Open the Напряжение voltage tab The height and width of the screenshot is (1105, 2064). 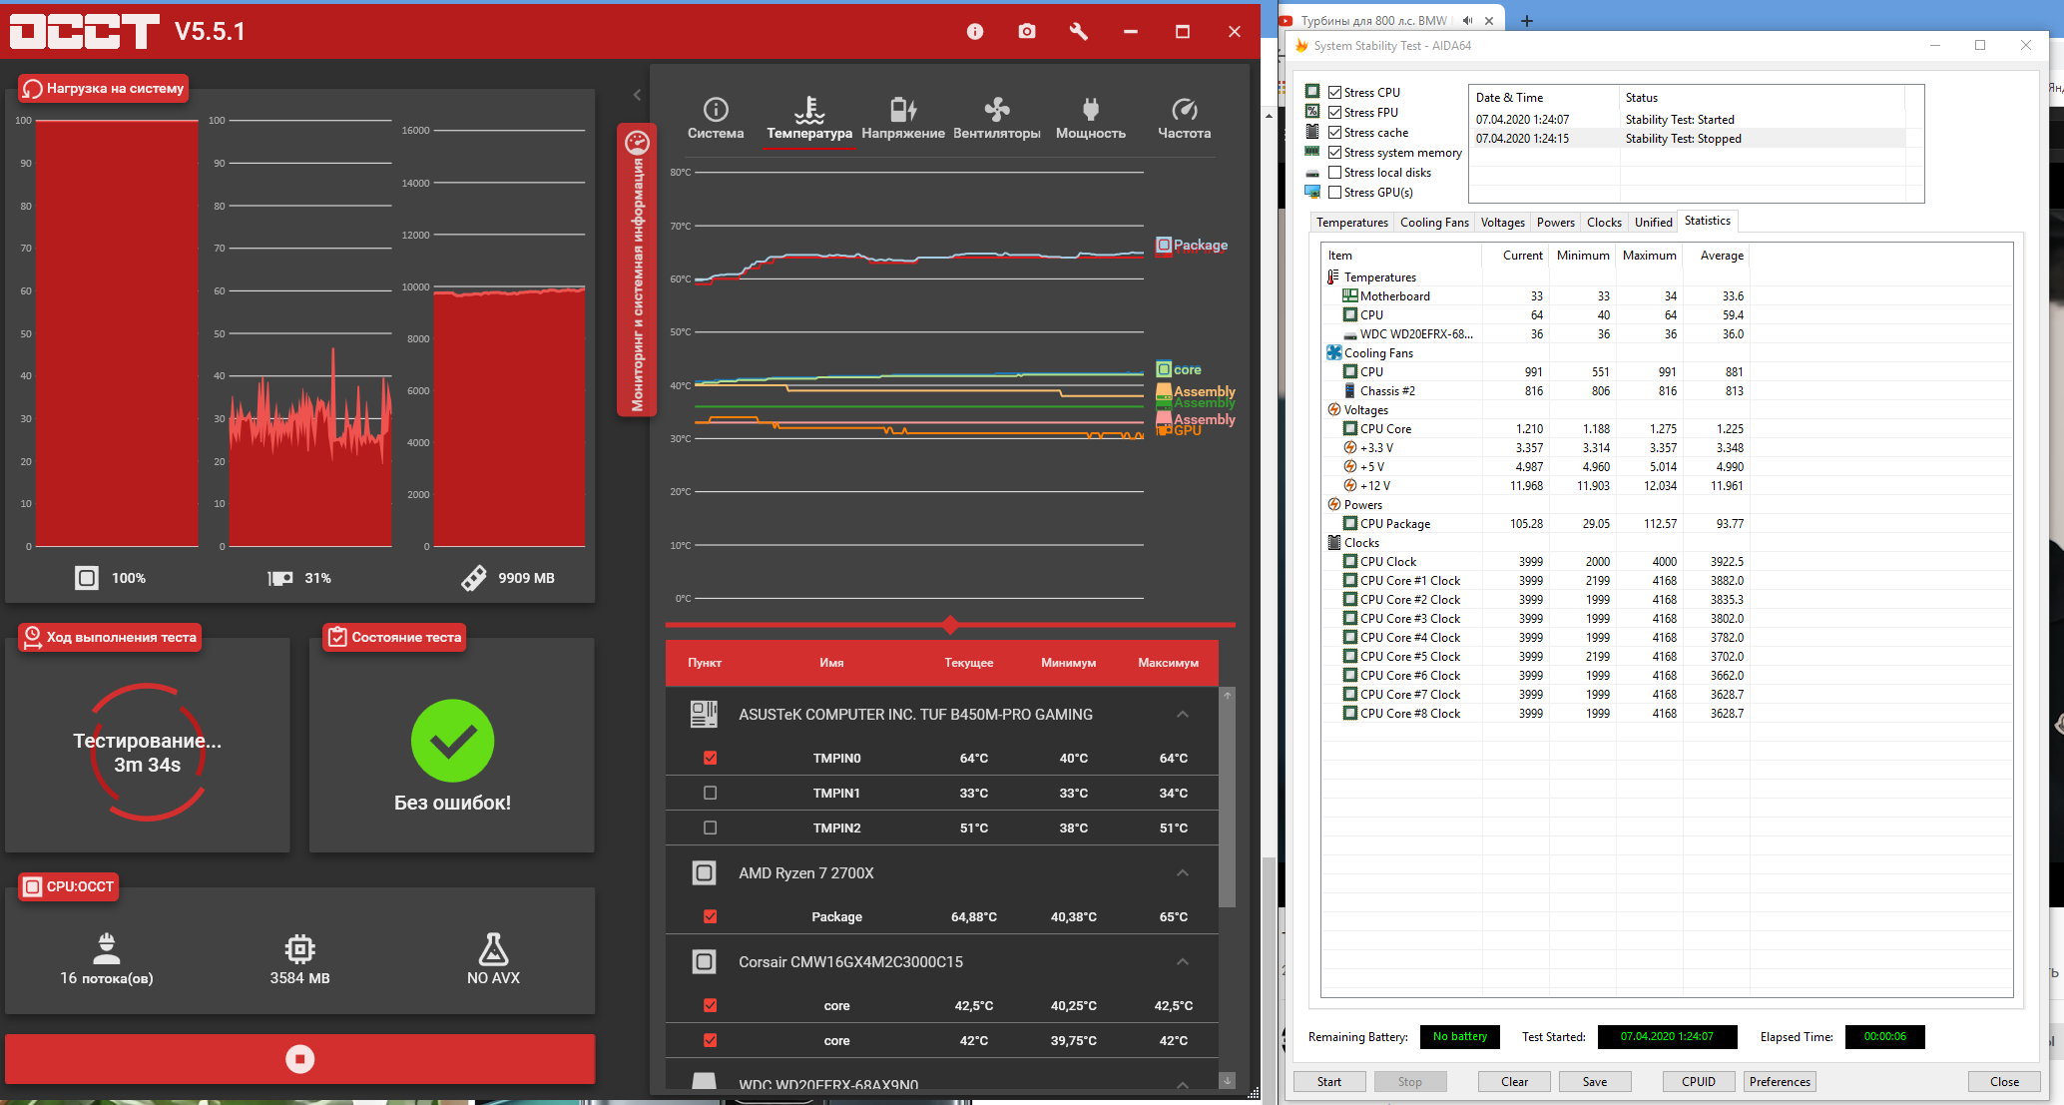(x=902, y=118)
